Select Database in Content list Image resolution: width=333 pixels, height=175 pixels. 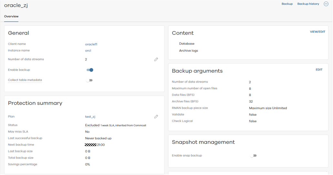tap(187, 44)
